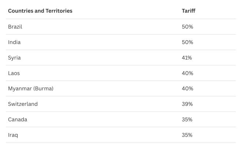Click the word Territories in the header
Viewport: 238px width, 144px height.
point(59,11)
